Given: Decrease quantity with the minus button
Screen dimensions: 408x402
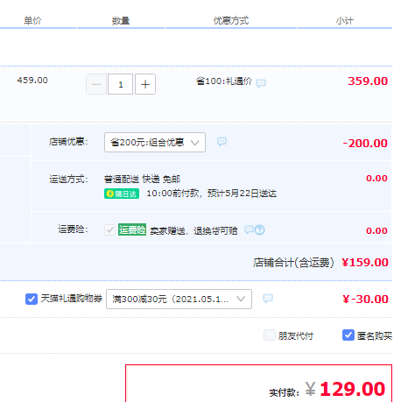Looking at the screenshot, I should point(96,84).
